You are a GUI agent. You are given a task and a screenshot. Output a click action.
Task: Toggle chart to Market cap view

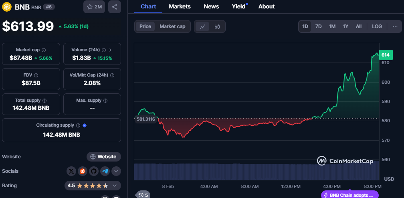[x=172, y=26]
